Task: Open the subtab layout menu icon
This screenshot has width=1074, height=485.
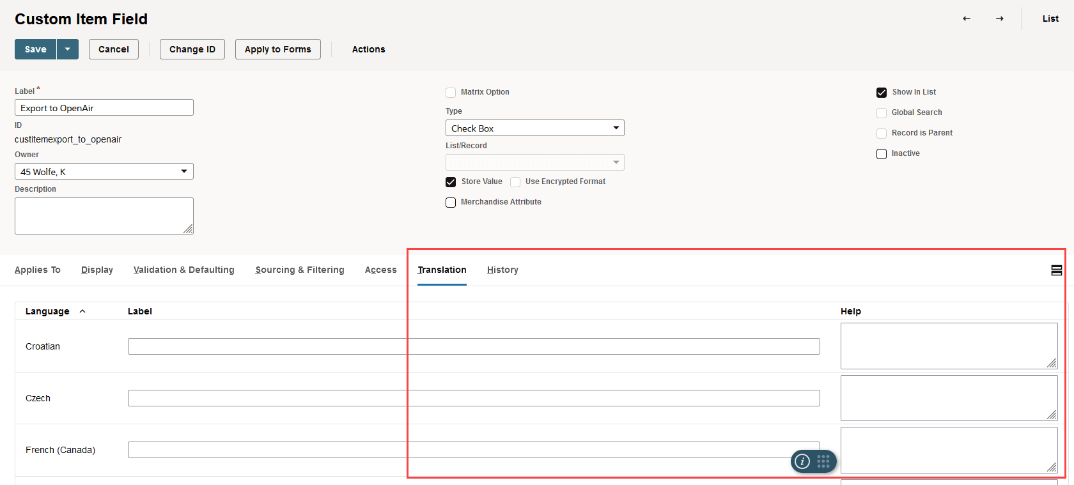Action: pos(1057,270)
